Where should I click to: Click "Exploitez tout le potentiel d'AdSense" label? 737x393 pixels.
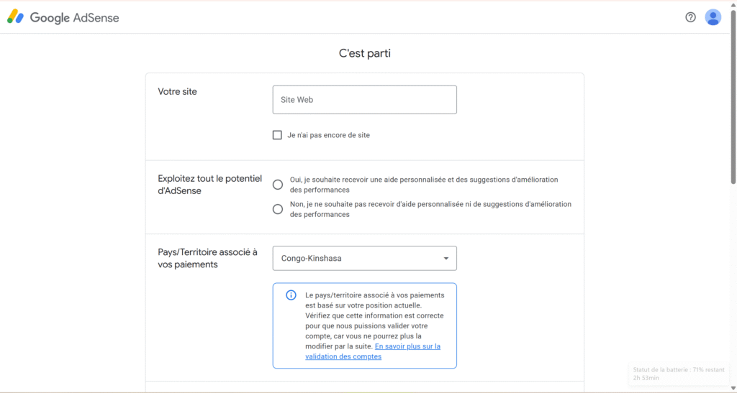point(209,185)
